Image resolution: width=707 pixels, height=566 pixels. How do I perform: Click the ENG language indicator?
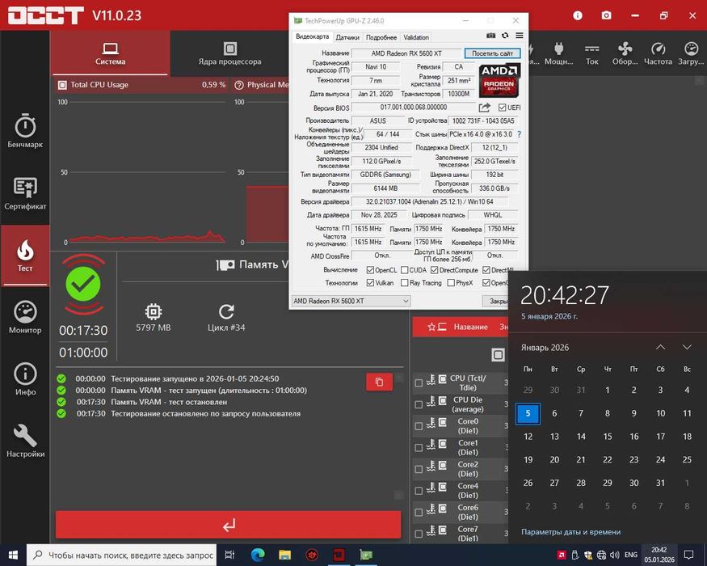click(x=631, y=555)
